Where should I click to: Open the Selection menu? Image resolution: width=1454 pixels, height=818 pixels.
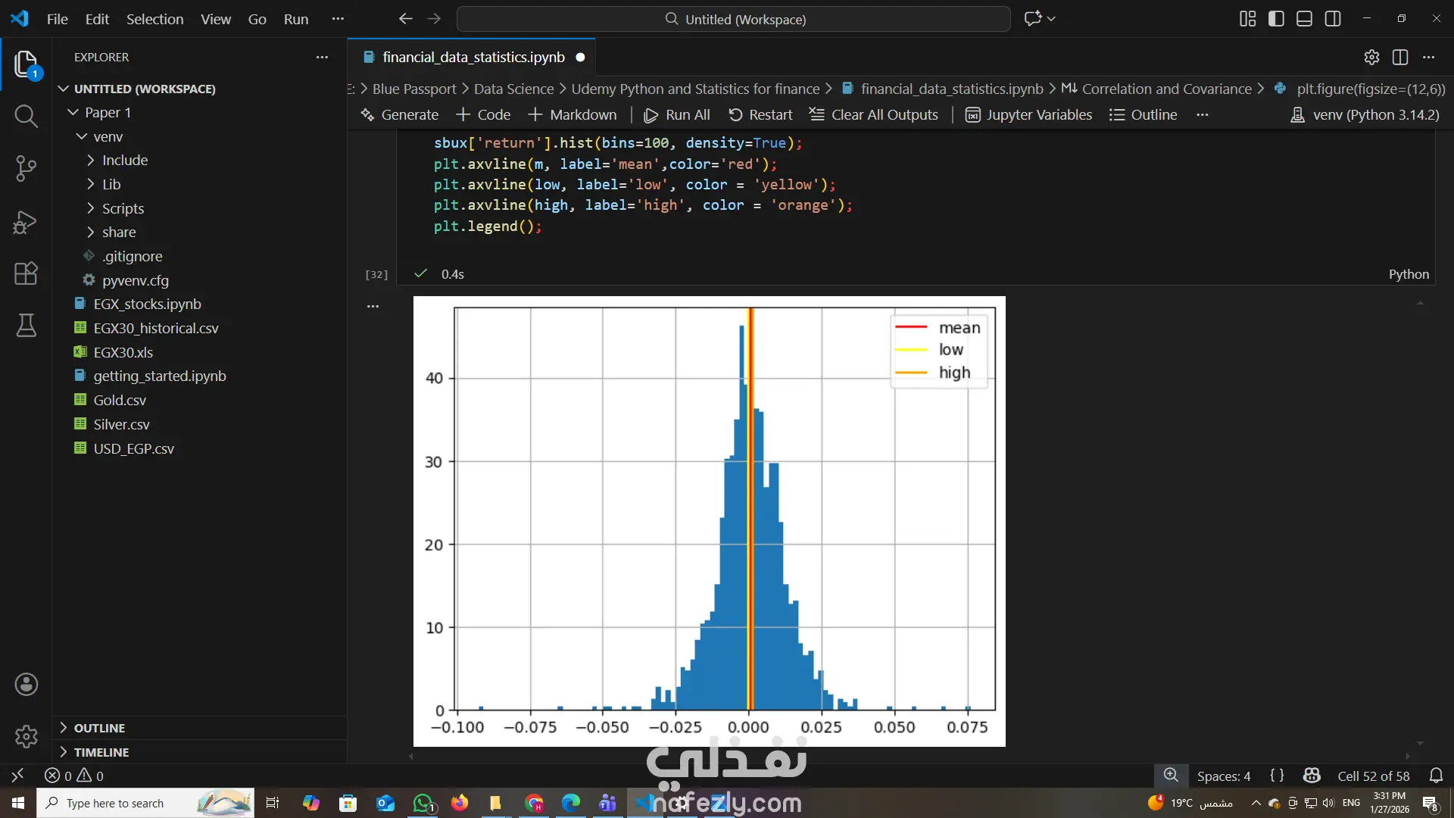154,19
